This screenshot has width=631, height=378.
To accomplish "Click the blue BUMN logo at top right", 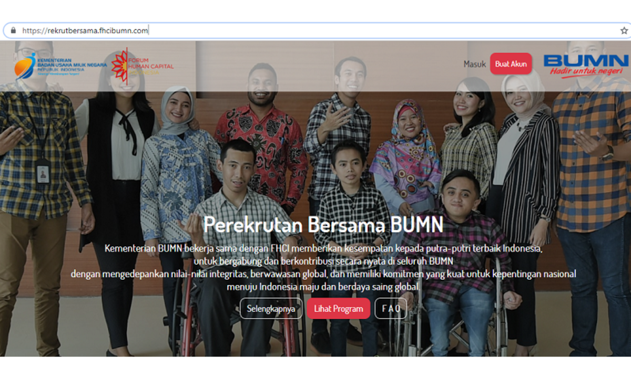I will pyautogui.click(x=586, y=65).
